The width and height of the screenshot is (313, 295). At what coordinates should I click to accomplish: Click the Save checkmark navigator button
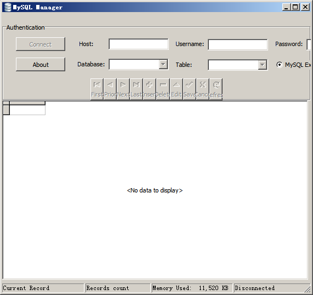tap(190, 89)
